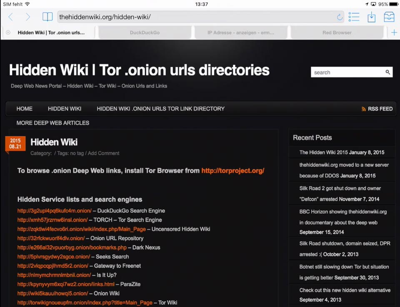Image resolution: width=400 pixels, height=307 pixels.
Task: Open the downloads icon in toolbar
Action: (371, 17)
